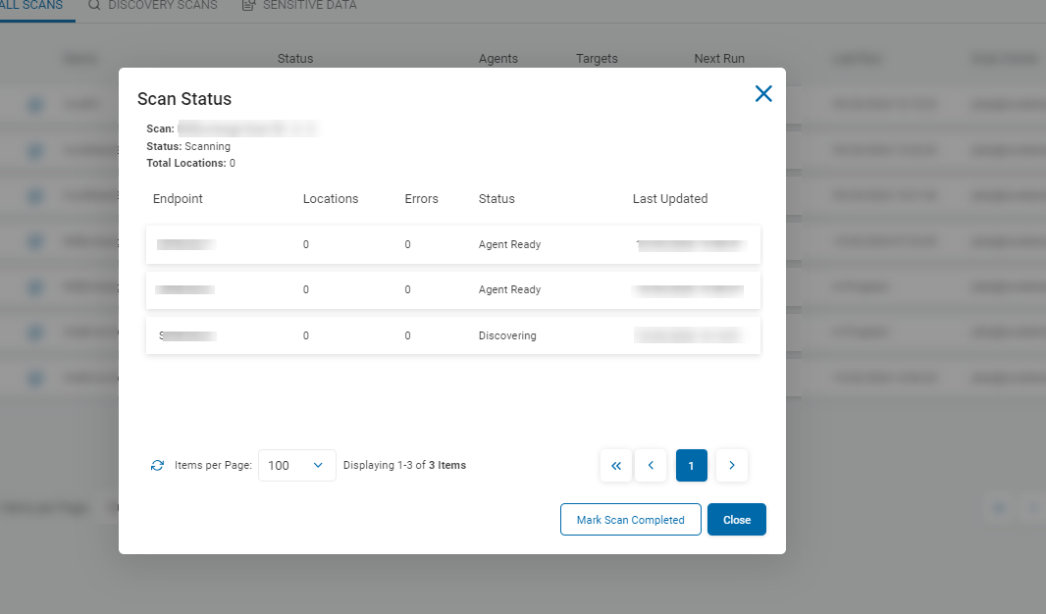Image resolution: width=1046 pixels, height=614 pixels.
Task: Click the Errors column header
Action: (421, 198)
